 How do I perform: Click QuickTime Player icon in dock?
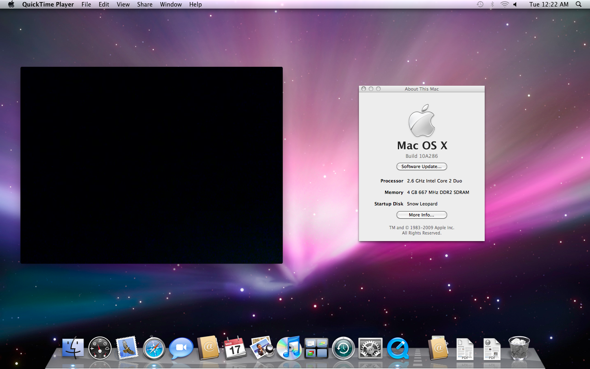[398, 348]
